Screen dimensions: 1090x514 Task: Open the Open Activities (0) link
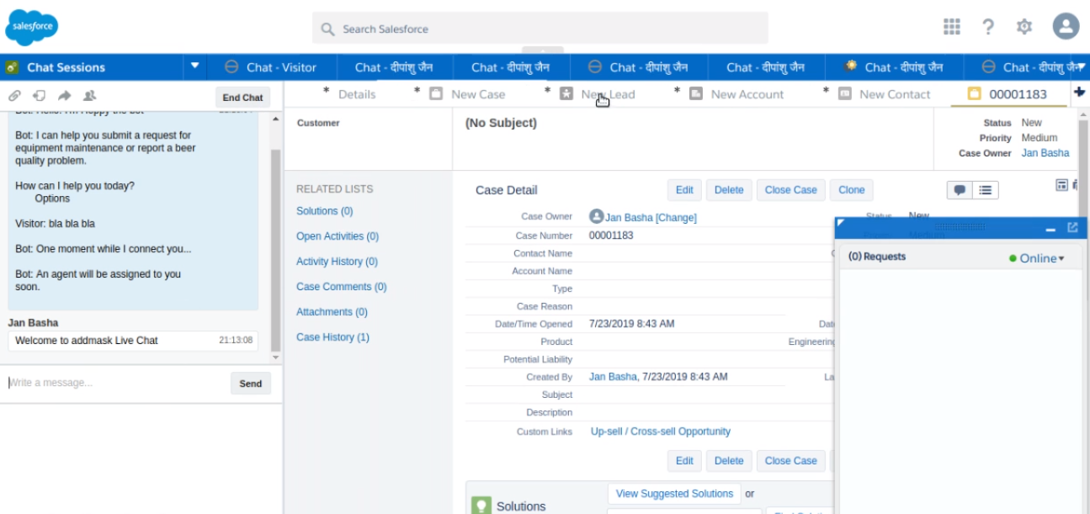[338, 236]
